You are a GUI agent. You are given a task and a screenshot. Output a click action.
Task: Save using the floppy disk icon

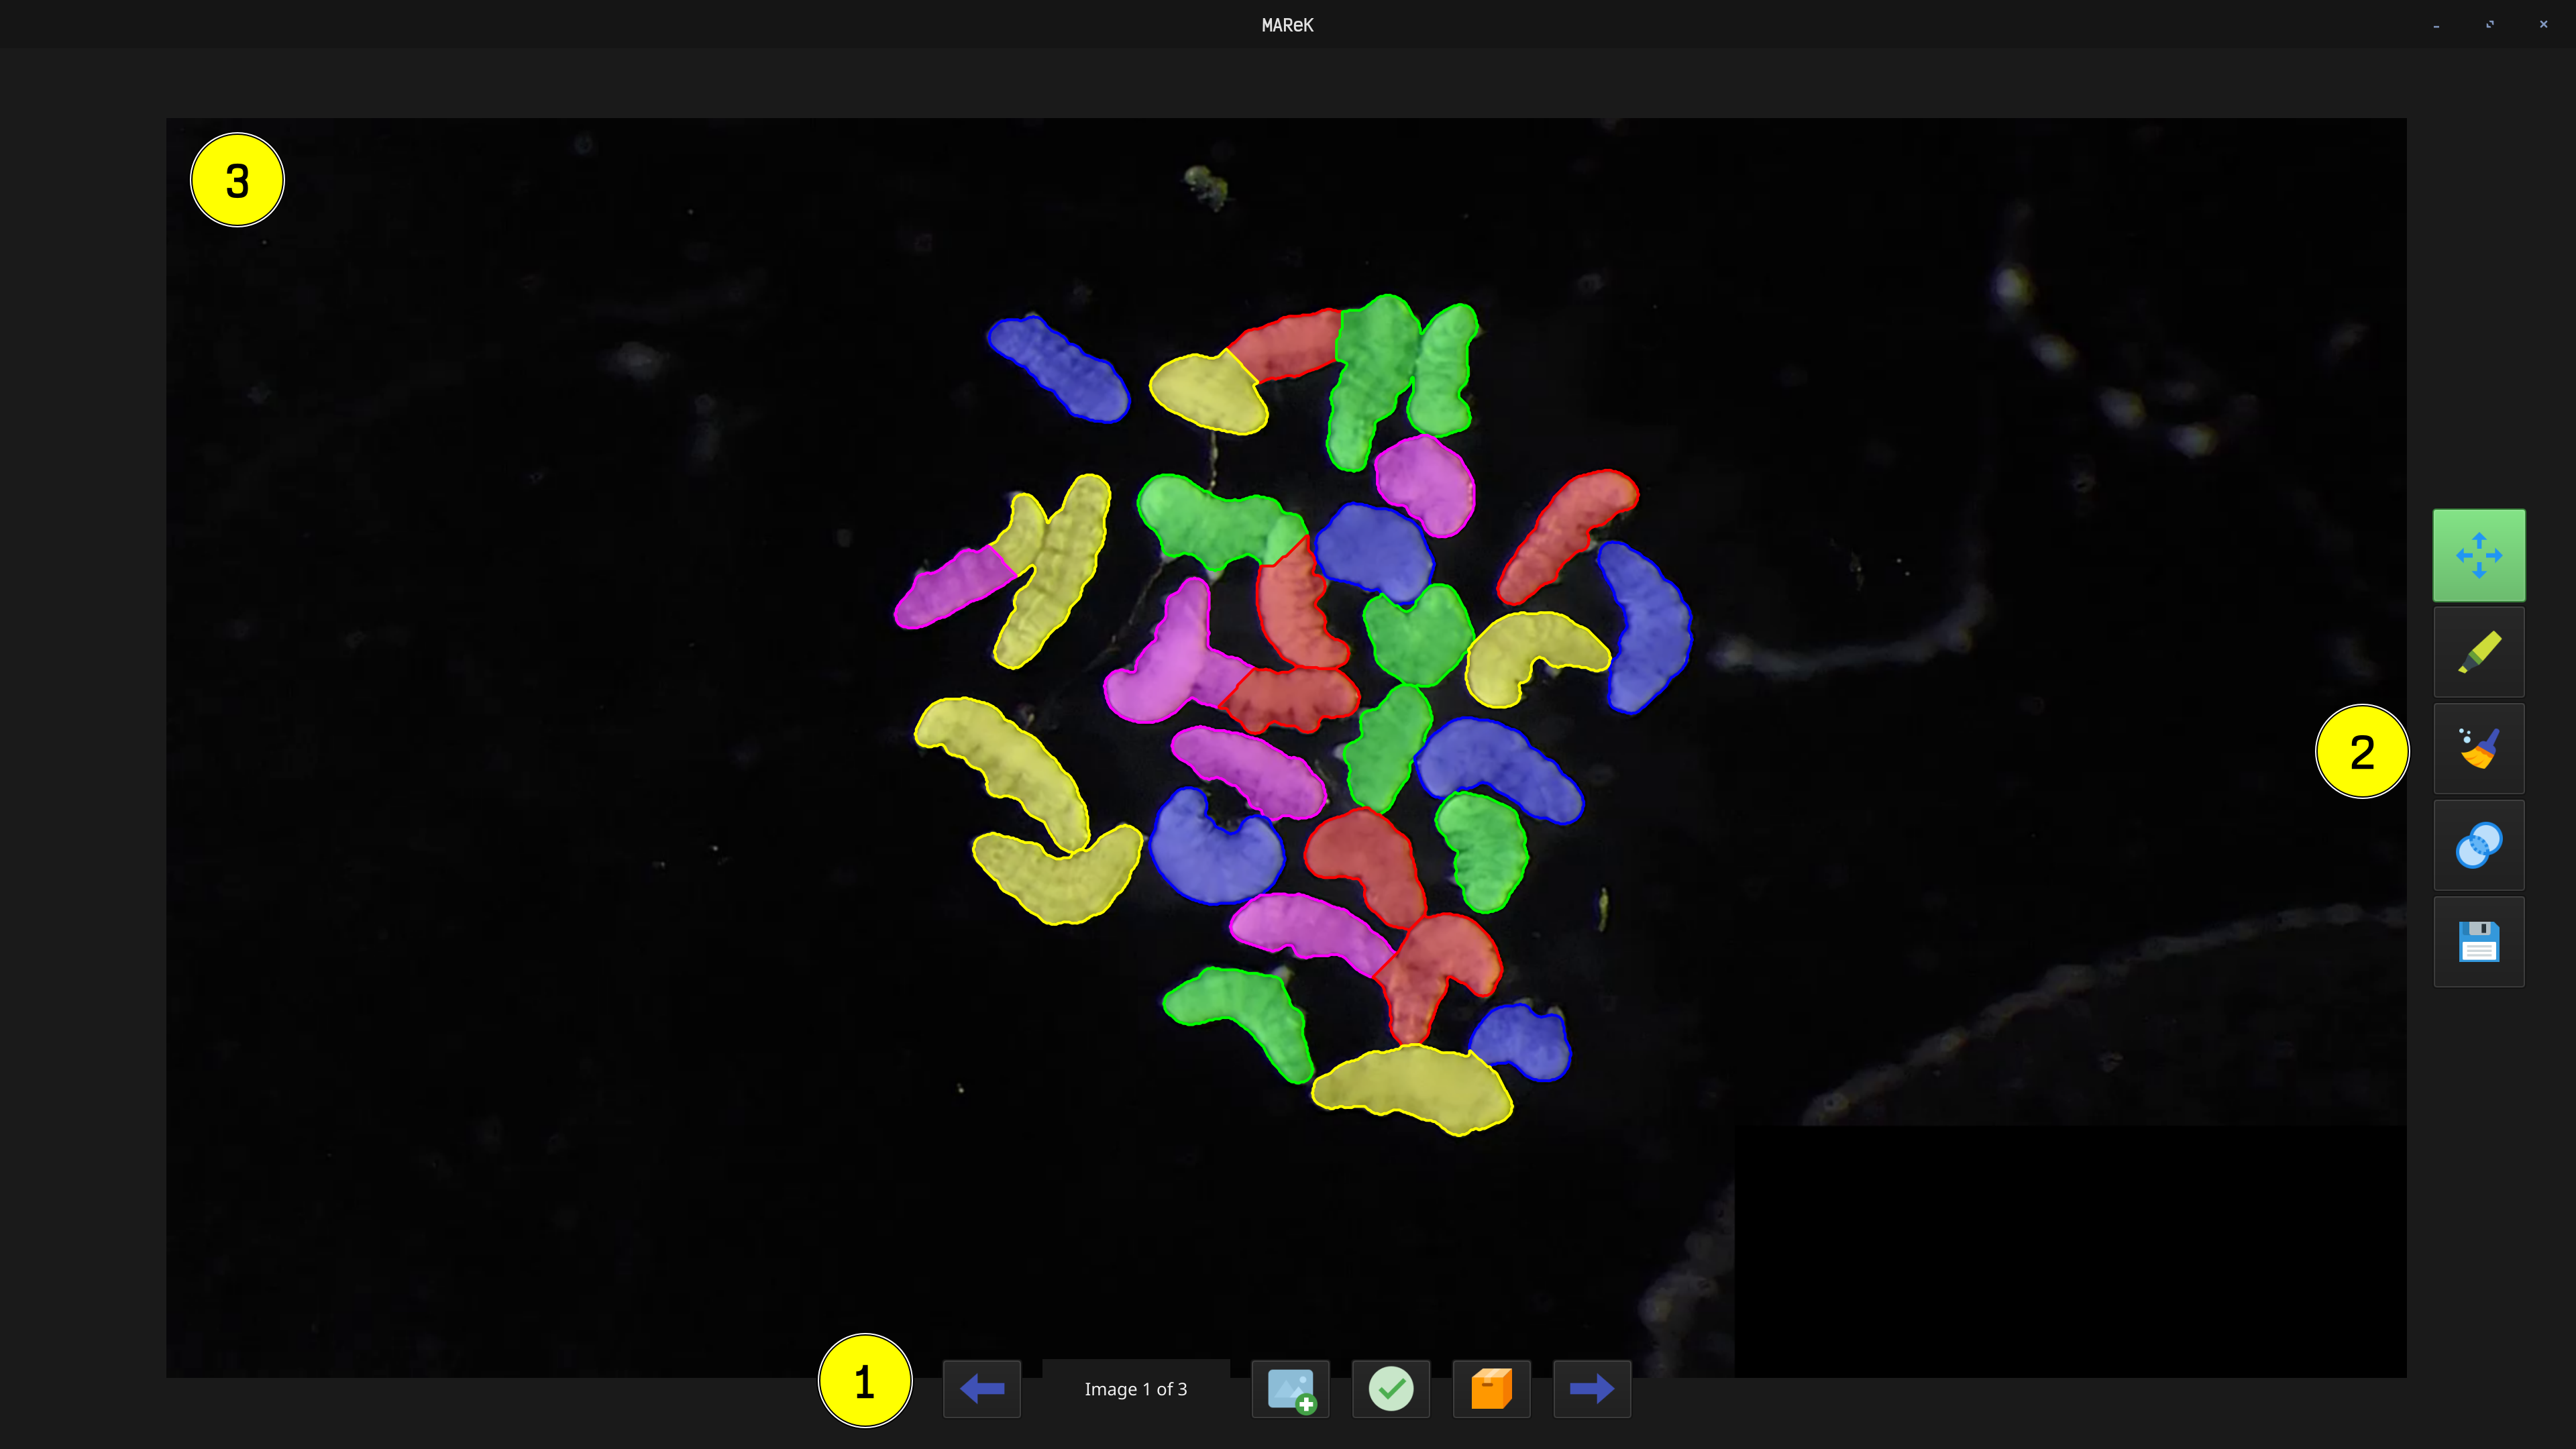click(2478, 942)
